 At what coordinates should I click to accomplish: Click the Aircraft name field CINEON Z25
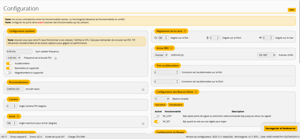[x=15, y=89]
